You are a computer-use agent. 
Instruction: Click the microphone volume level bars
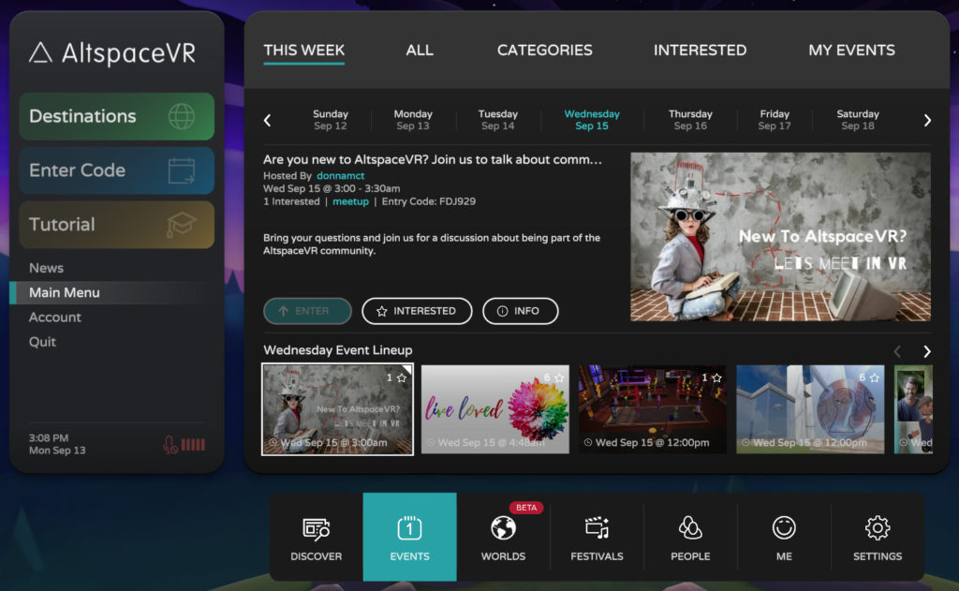tap(193, 445)
